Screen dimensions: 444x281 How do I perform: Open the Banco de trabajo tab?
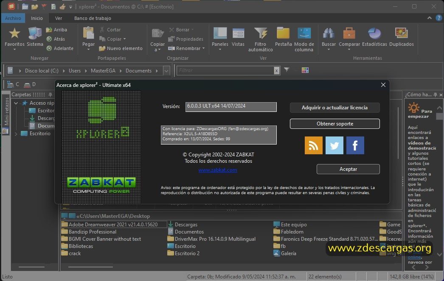93,18
